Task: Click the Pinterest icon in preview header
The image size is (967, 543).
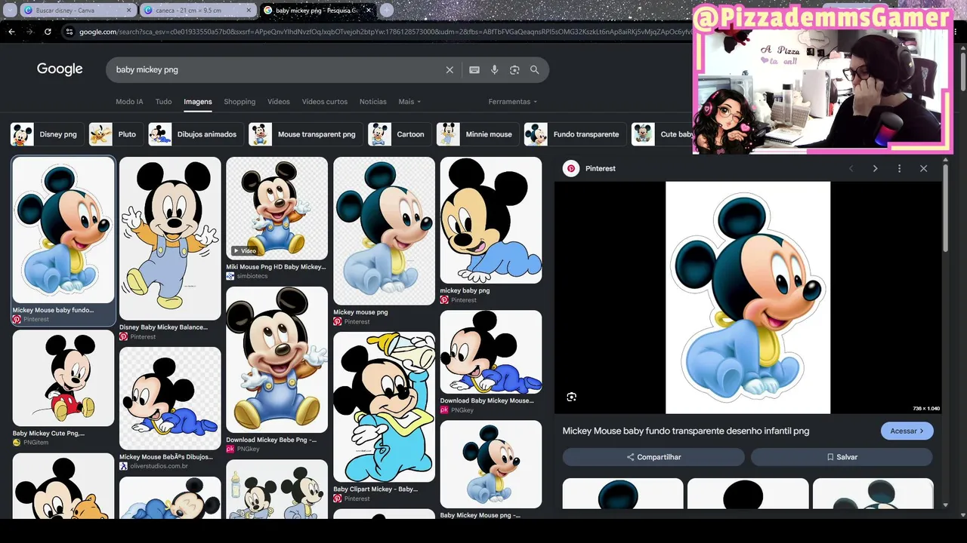Action: [571, 168]
